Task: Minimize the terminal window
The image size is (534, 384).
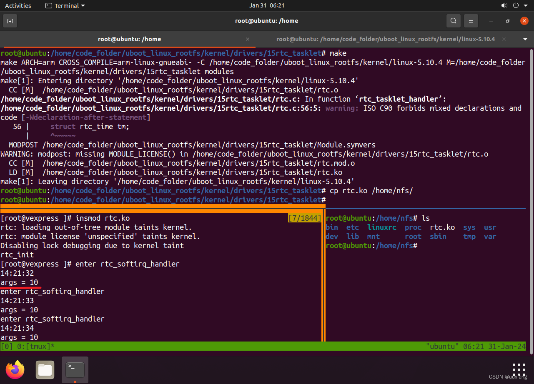Action: click(491, 21)
